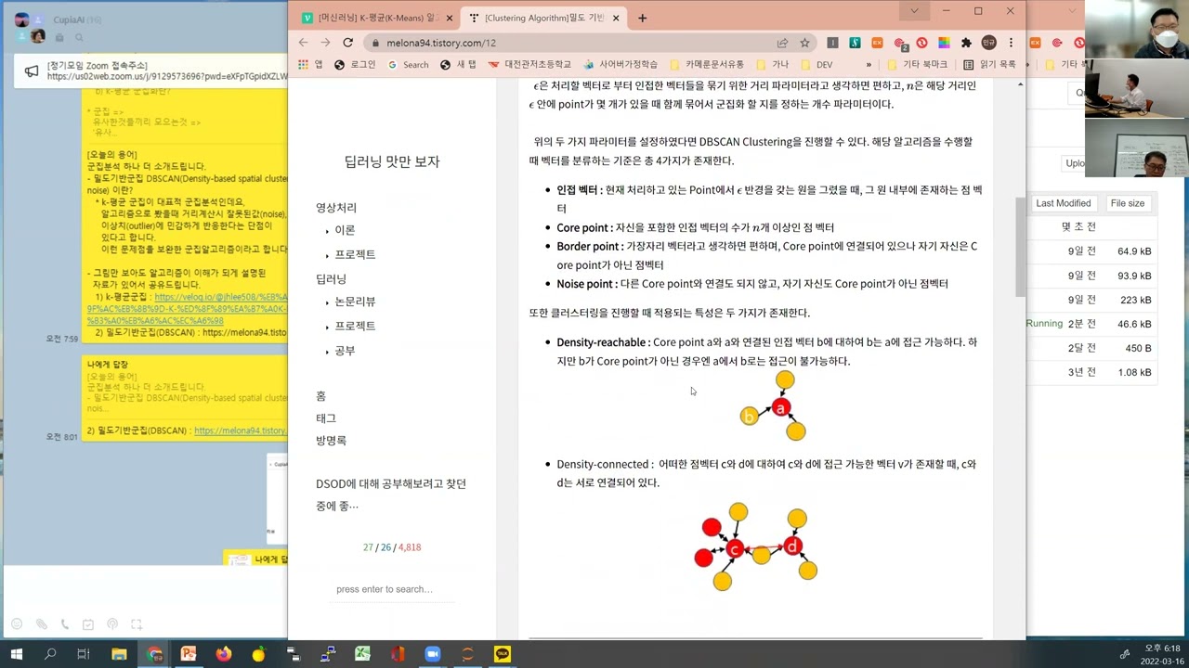The image size is (1189, 668).
Task: Open Windows taskbar search
Action: [x=50, y=654]
